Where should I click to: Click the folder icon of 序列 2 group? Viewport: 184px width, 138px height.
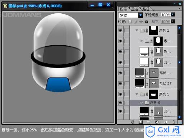142,31
